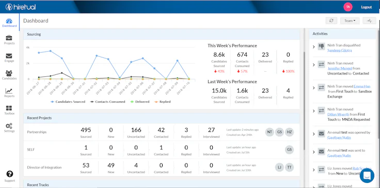Expand the email test opened activity
The image size is (380, 188).
(313, 134)
